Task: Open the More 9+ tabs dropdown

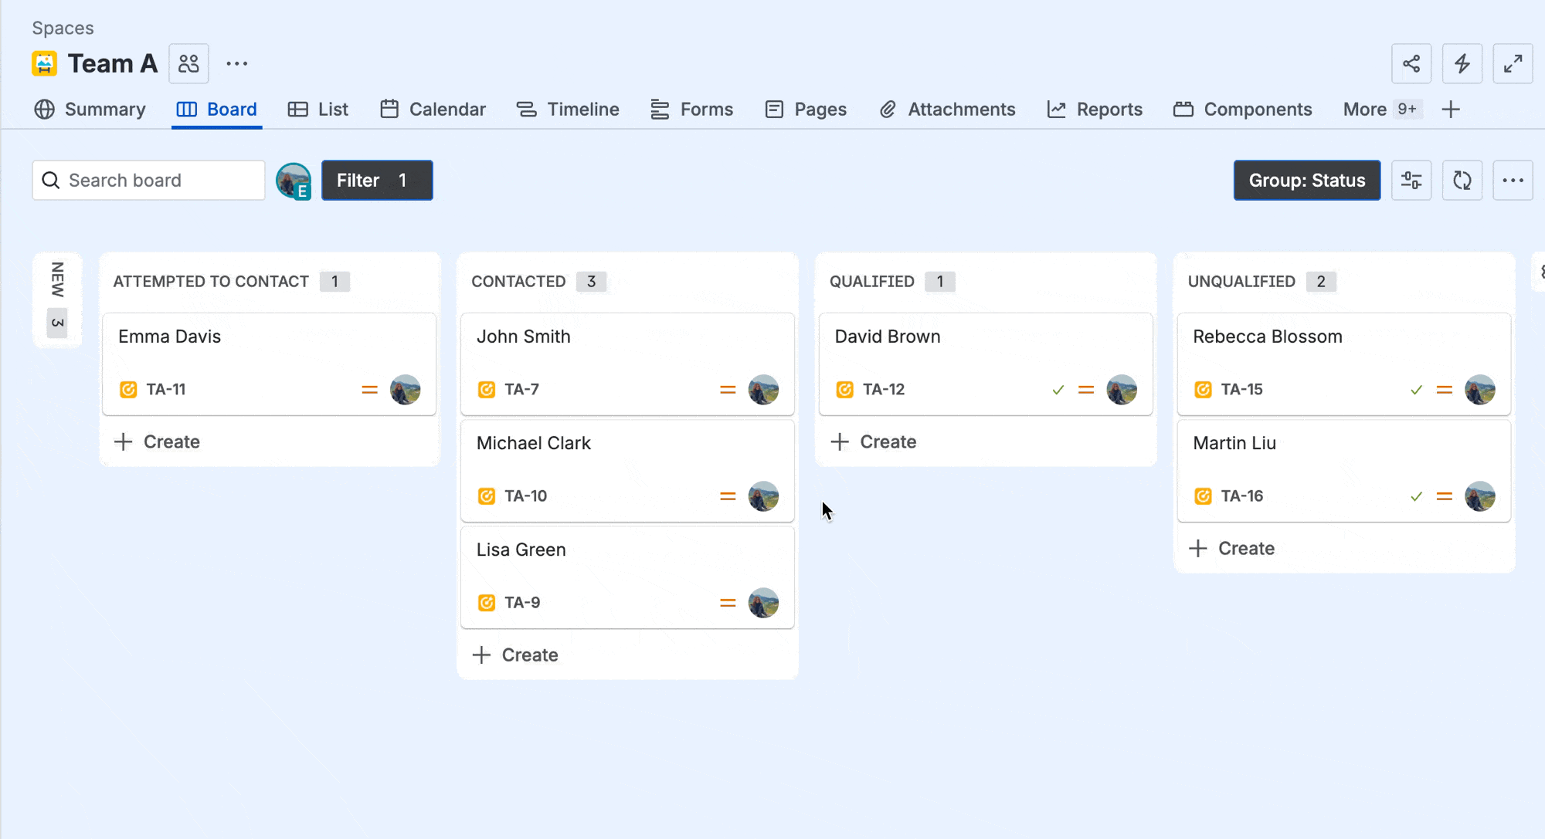Action: pyautogui.click(x=1380, y=110)
